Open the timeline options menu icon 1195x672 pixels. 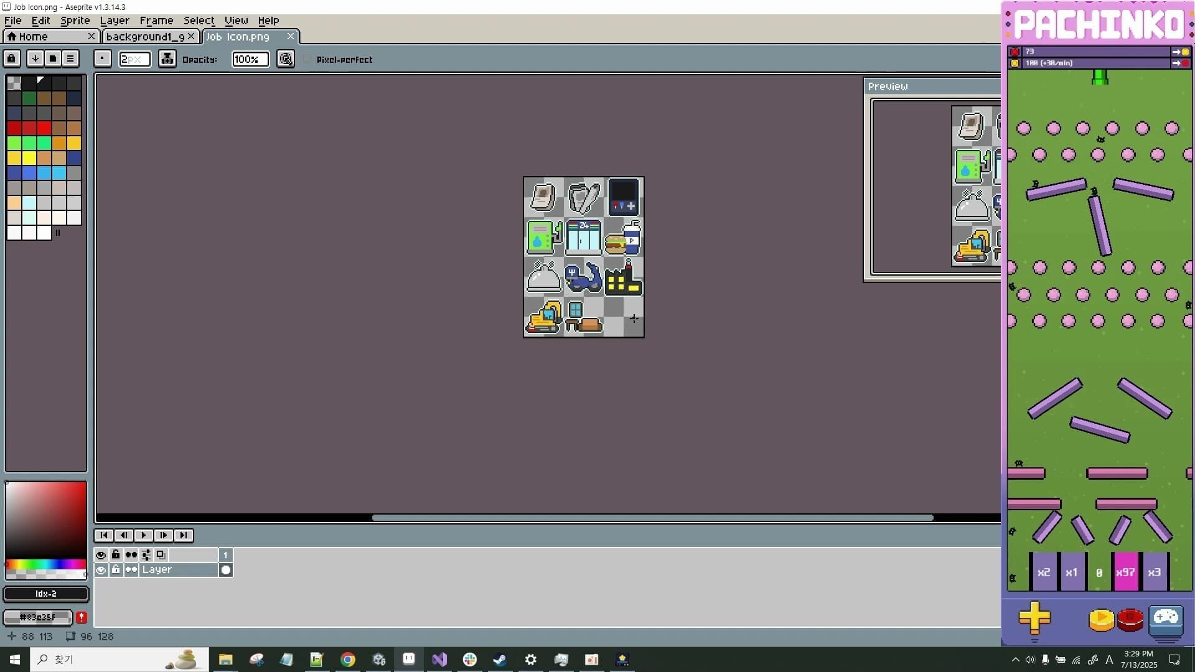tap(70, 58)
